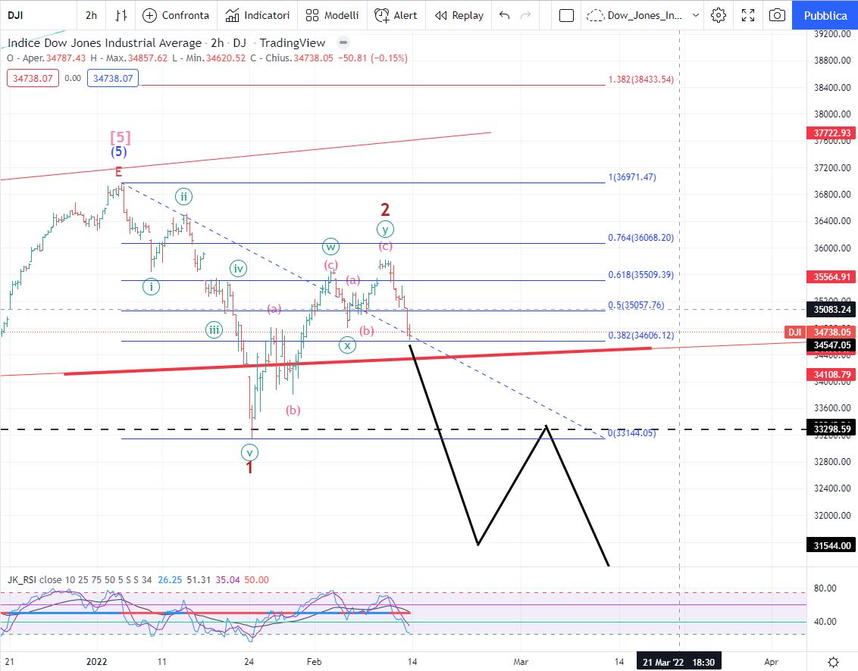
Task: Open chart settings gear
Action: (x=719, y=15)
